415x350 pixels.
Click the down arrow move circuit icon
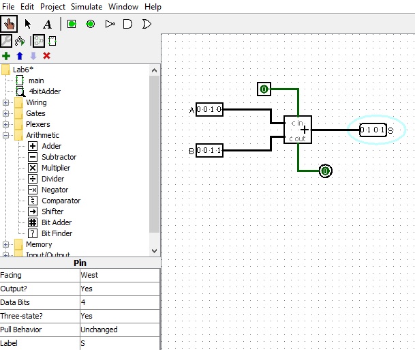pos(33,56)
